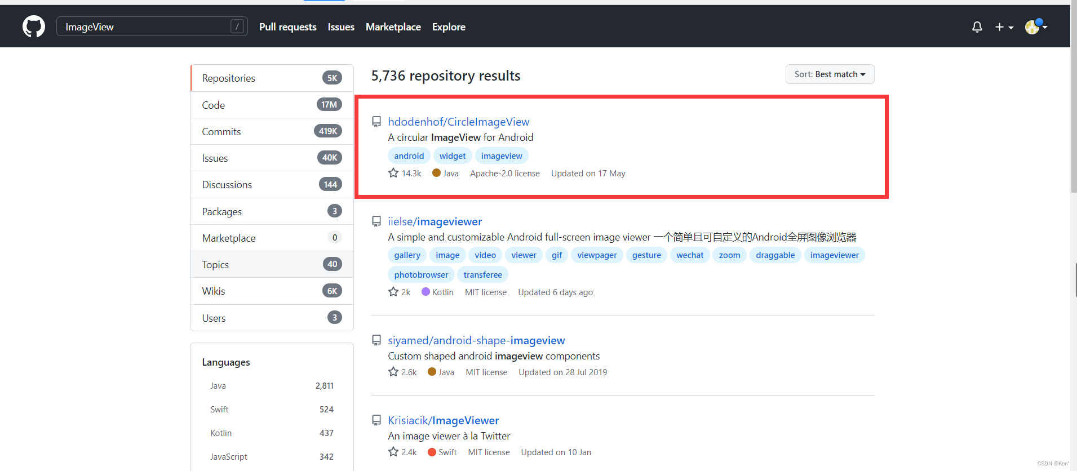Click the draggable topic tag

coord(775,255)
